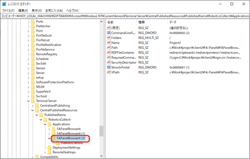Expand the CentralizedPublishing key
This screenshot has width=250, height=159.
32,105
